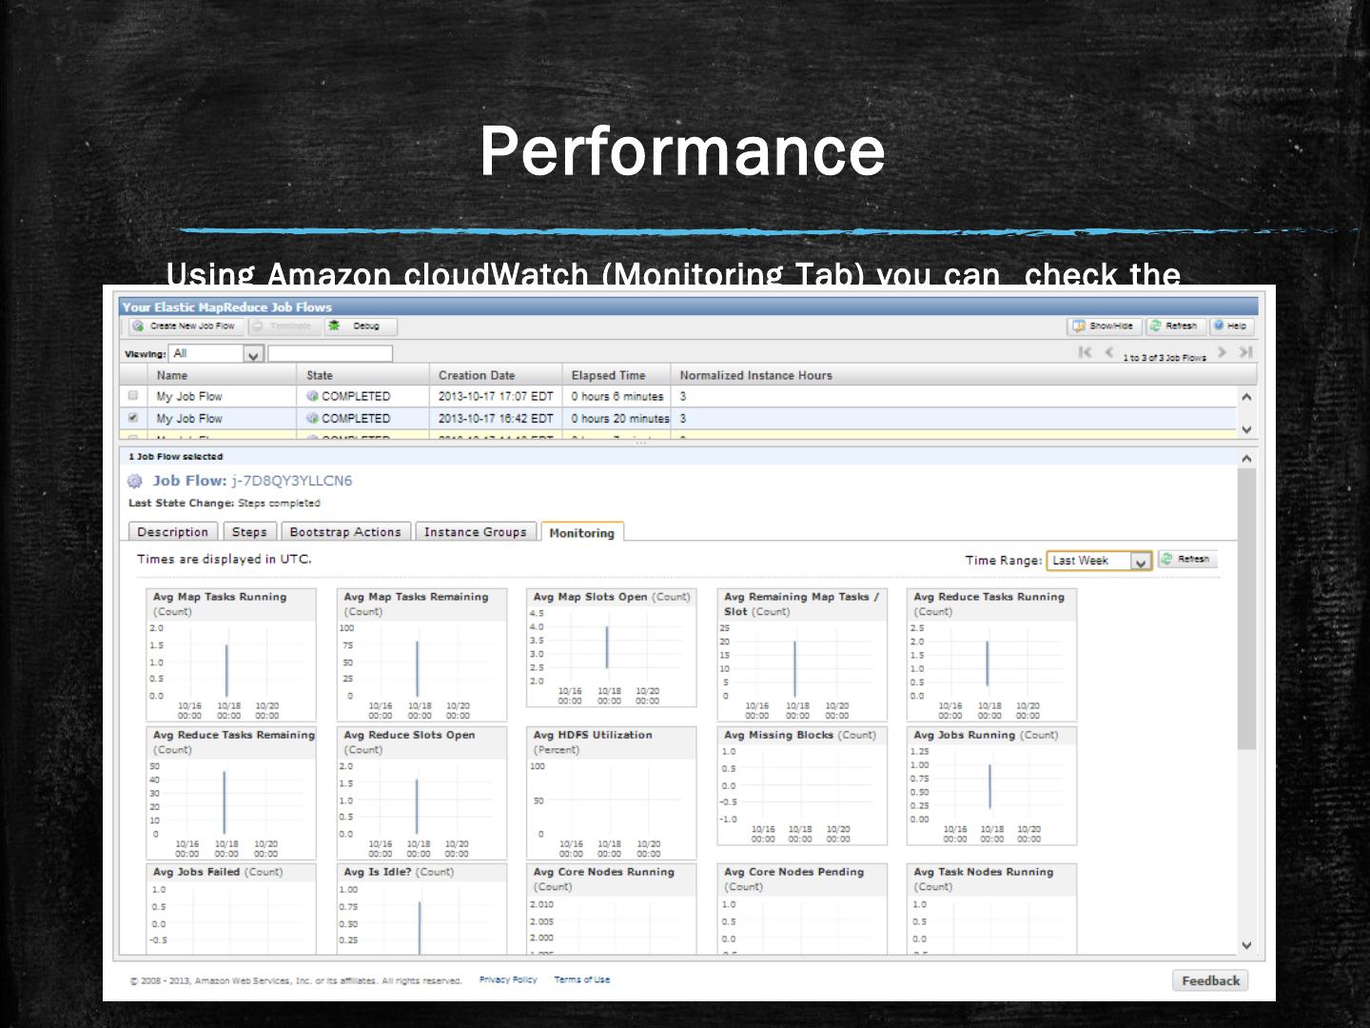Click the Debug bug icon button
This screenshot has width=1370, height=1028.
[361, 326]
